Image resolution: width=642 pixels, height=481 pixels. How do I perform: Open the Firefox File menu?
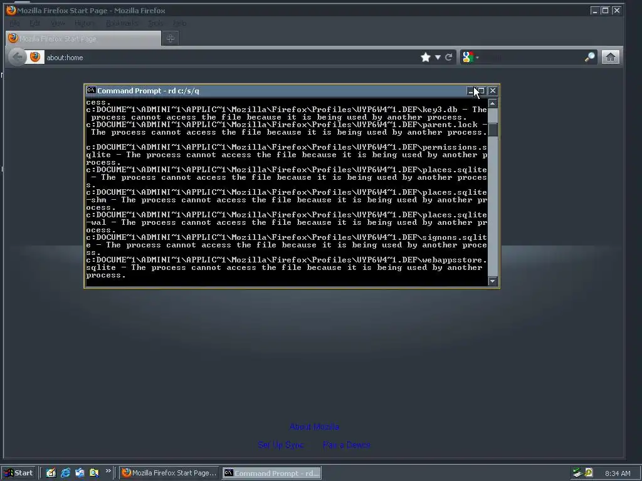click(15, 23)
